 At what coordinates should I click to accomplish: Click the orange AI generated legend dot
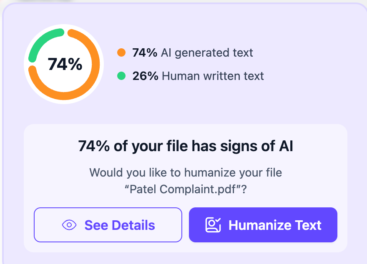pos(121,52)
